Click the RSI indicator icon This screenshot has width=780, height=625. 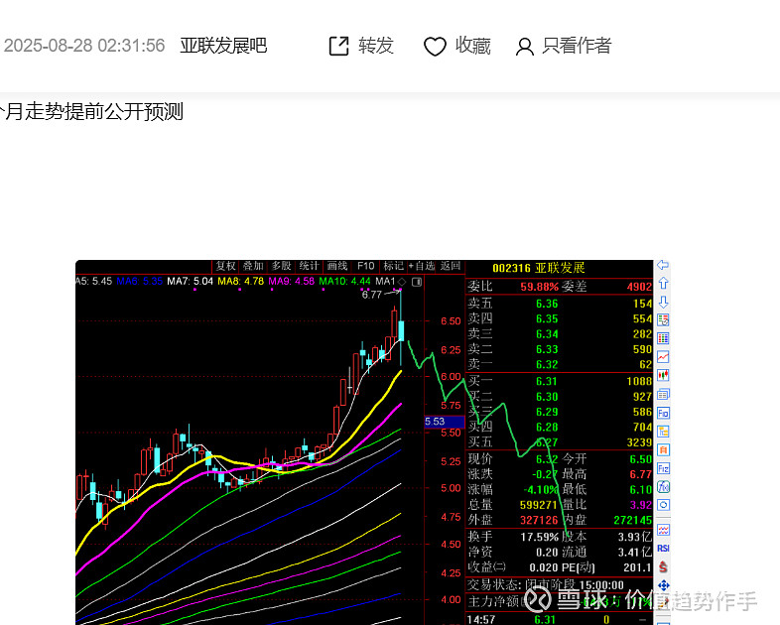[663, 548]
